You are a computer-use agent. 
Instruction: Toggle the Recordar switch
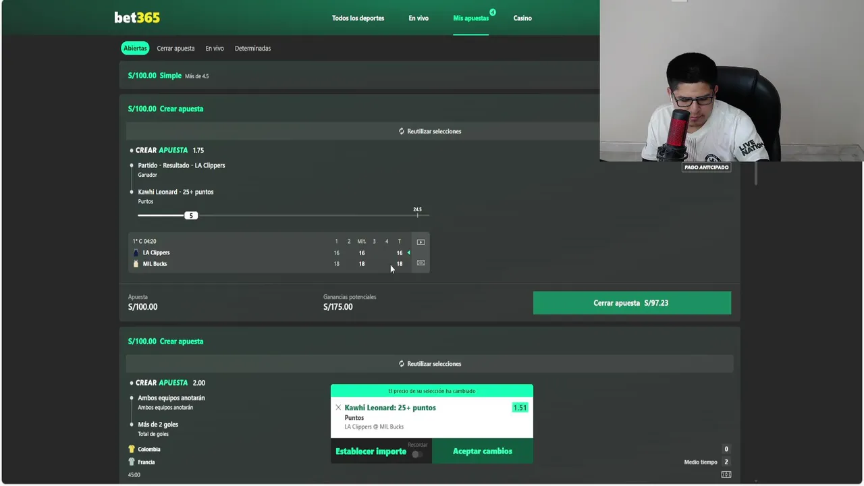[418, 454]
